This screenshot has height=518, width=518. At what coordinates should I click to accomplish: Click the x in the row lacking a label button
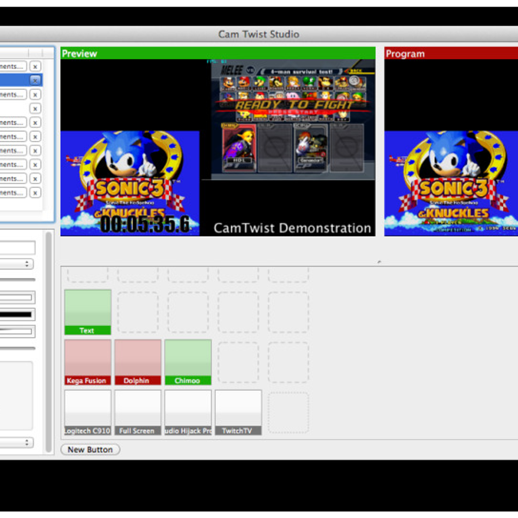[x=35, y=108]
